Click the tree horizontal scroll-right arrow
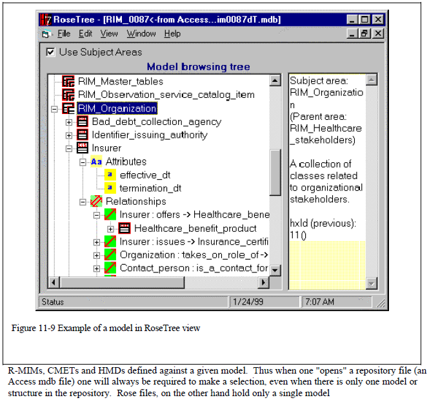The height and width of the screenshot is (400, 429). pyautogui.click(x=264, y=282)
